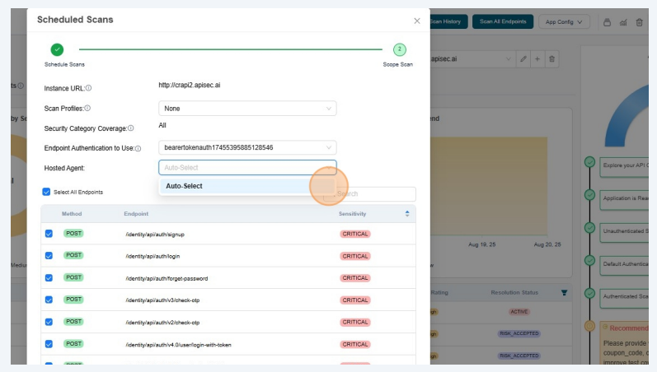Screen dimensions: 657x372
Task: Choose the Auto-Select option from list
Action: [x=185, y=186]
